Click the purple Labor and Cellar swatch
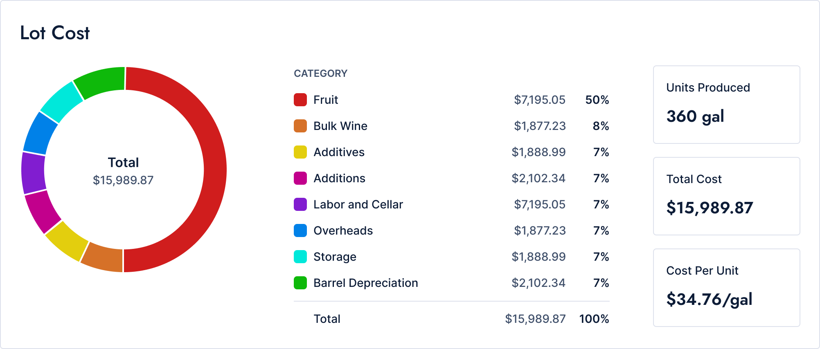 pos(300,204)
